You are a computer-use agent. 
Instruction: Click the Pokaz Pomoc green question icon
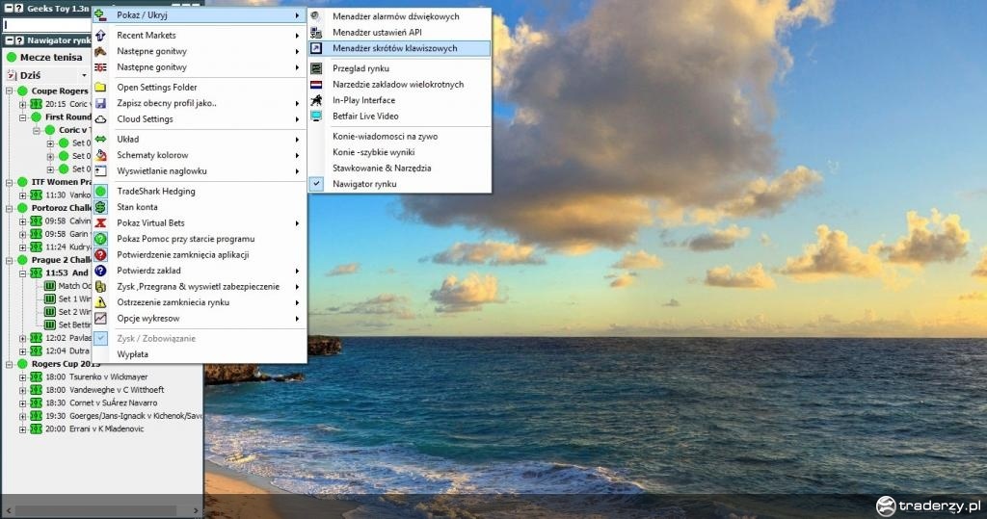coord(100,239)
